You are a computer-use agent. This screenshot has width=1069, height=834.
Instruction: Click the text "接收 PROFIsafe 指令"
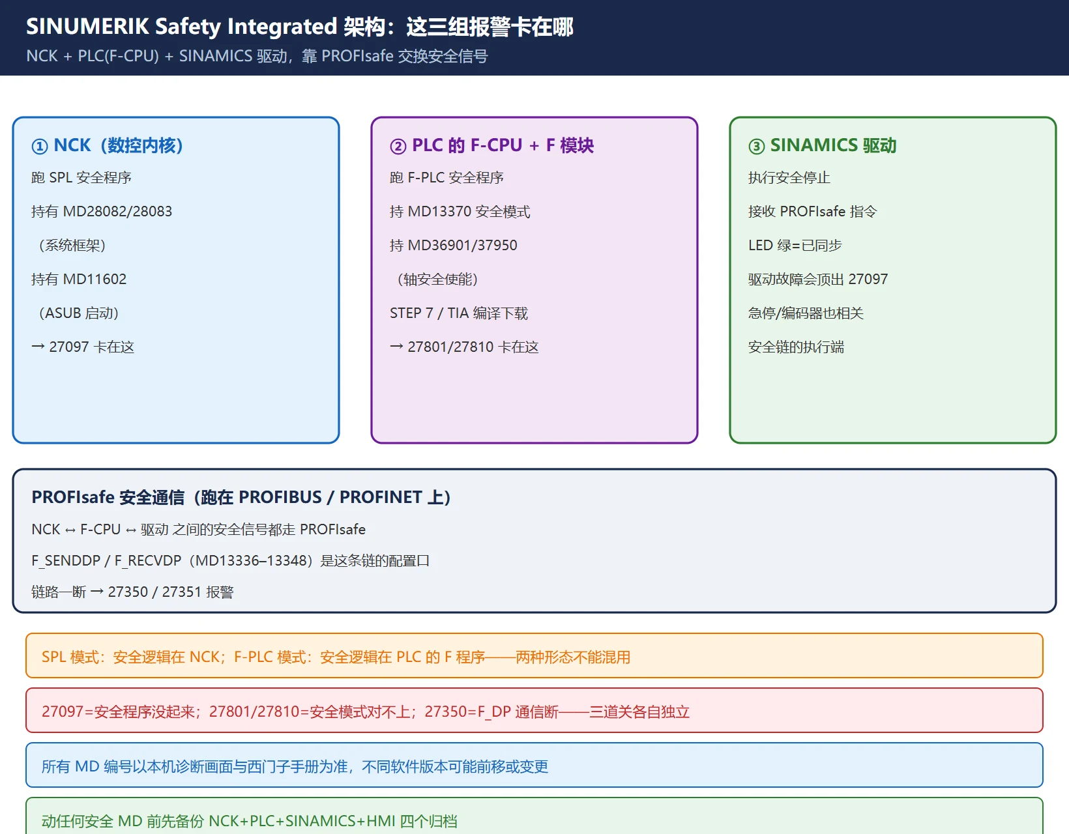813,212
